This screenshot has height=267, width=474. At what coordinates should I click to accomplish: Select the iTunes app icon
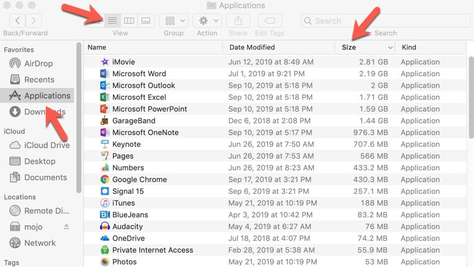pos(105,203)
